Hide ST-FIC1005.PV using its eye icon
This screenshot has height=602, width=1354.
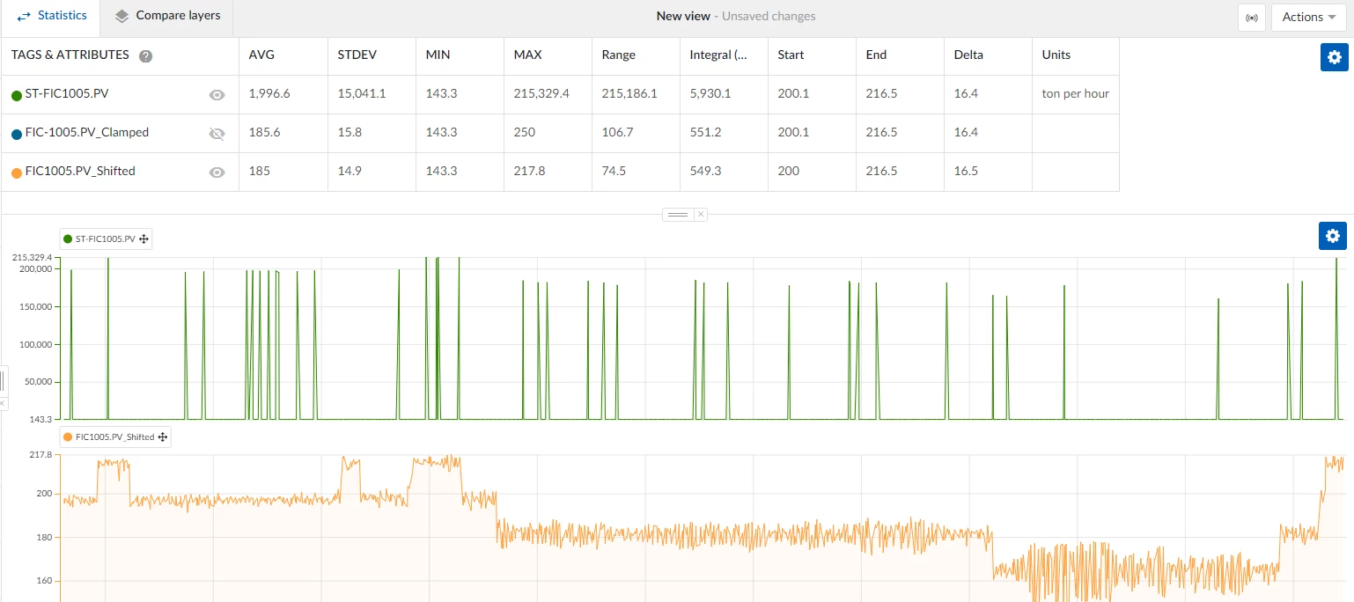(x=217, y=93)
